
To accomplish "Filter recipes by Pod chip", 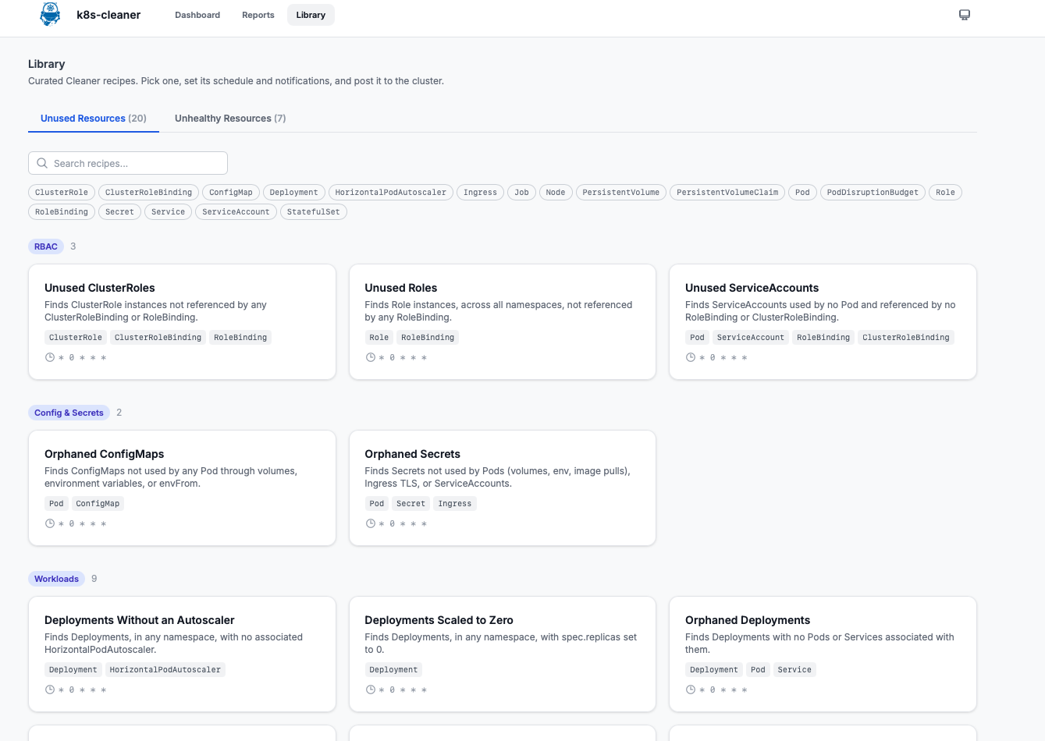I will coord(802,193).
